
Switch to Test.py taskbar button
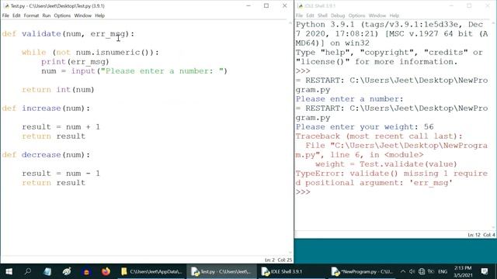221,271
